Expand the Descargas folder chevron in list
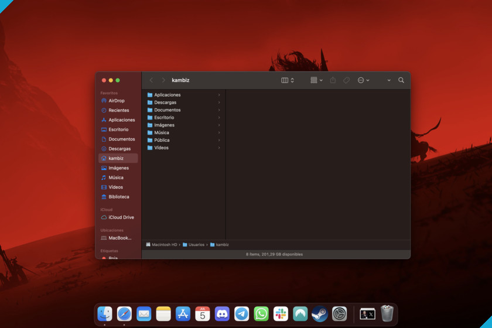Screen dimensions: 492x328 pos(219,102)
